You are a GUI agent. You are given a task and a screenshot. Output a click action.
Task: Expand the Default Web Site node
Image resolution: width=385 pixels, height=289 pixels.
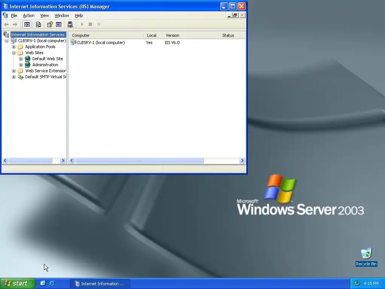tap(21, 59)
